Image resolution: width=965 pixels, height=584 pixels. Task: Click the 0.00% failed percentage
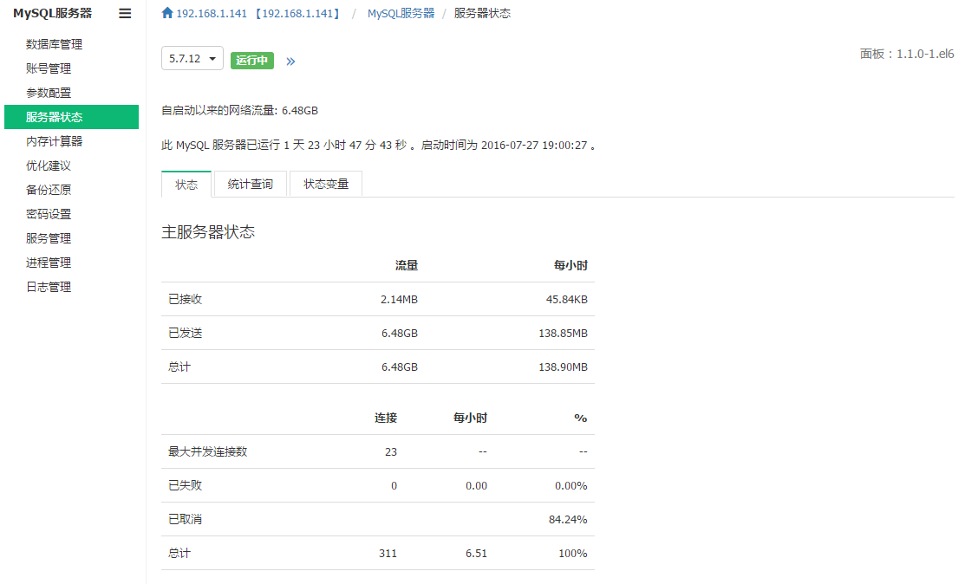pos(571,485)
